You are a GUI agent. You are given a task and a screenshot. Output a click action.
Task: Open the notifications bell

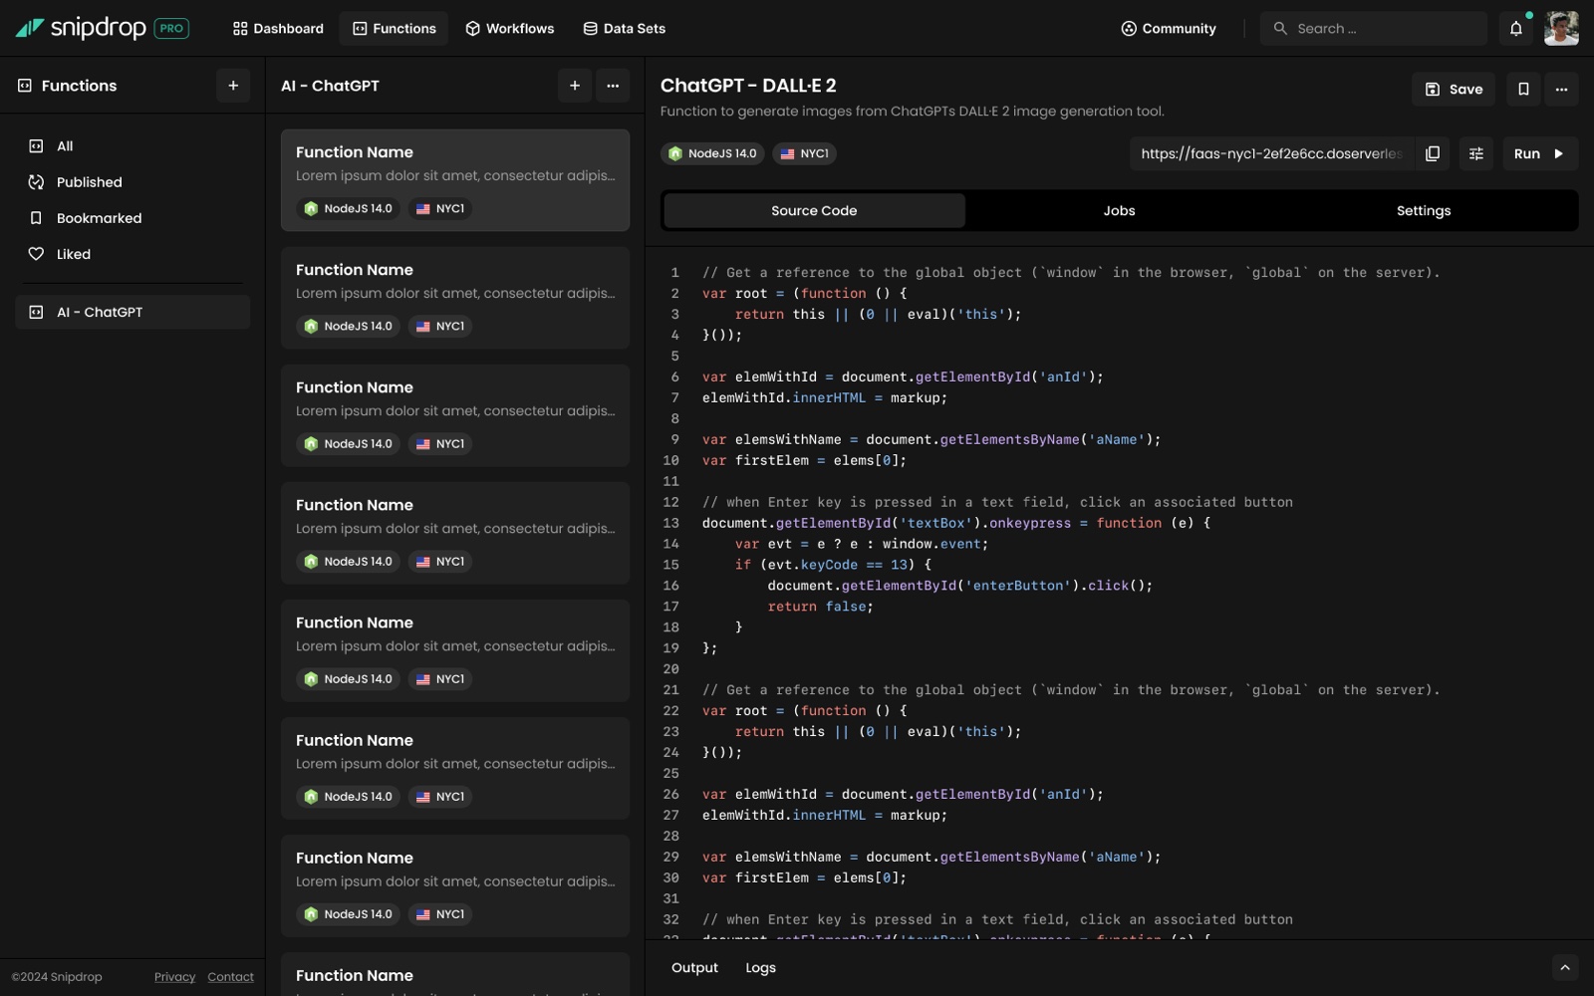click(x=1516, y=29)
